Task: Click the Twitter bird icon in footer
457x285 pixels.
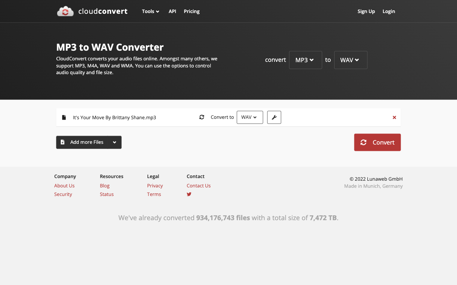Action: tap(189, 194)
